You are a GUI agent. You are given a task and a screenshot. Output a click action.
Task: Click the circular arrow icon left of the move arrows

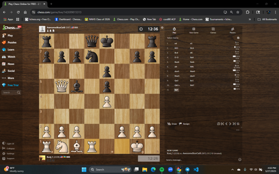[x=219, y=124]
